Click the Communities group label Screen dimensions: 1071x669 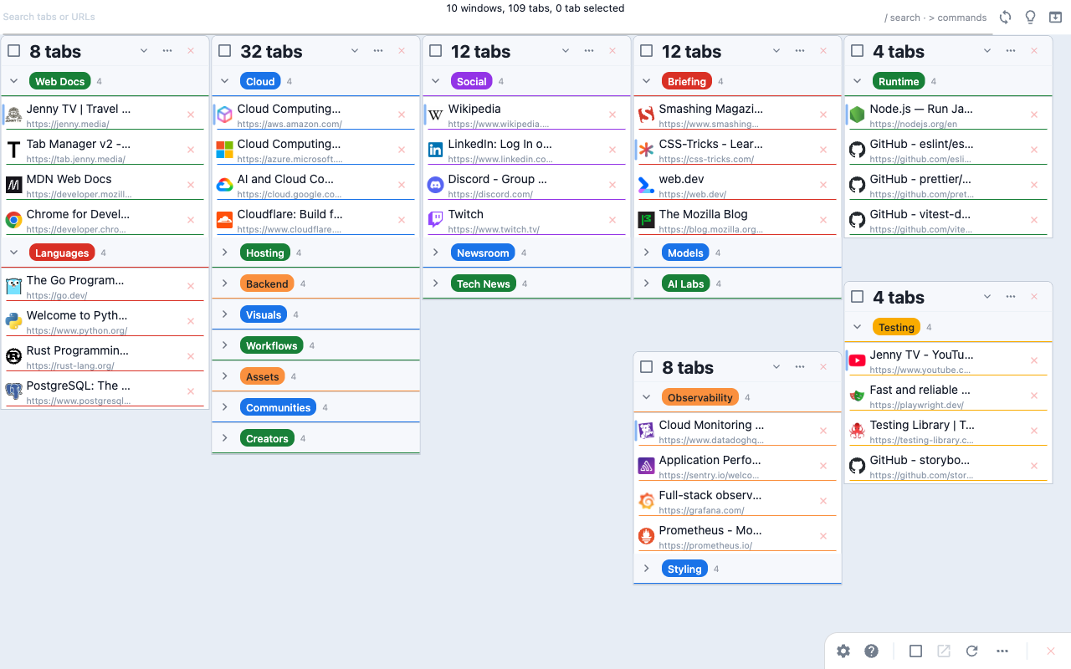[x=279, y=407]
